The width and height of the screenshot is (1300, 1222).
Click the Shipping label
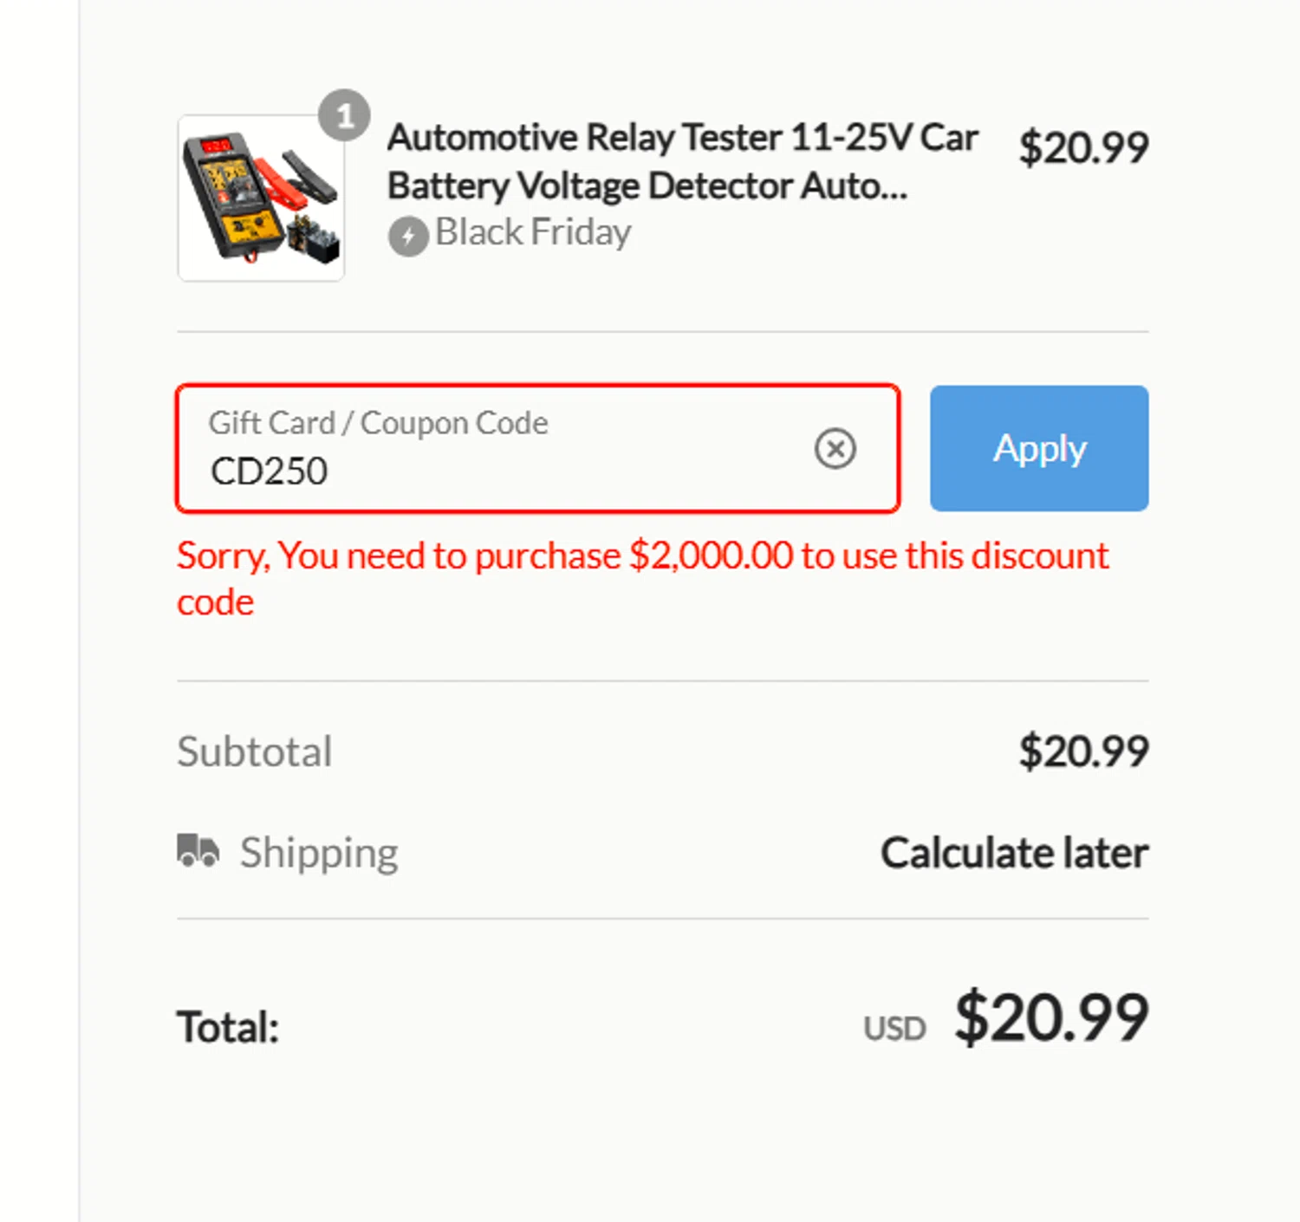pos(319,853)
